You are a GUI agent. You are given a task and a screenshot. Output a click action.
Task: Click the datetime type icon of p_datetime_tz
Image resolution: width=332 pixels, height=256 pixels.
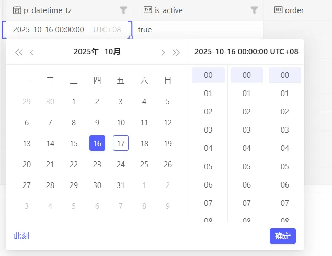tap(17, 10)
